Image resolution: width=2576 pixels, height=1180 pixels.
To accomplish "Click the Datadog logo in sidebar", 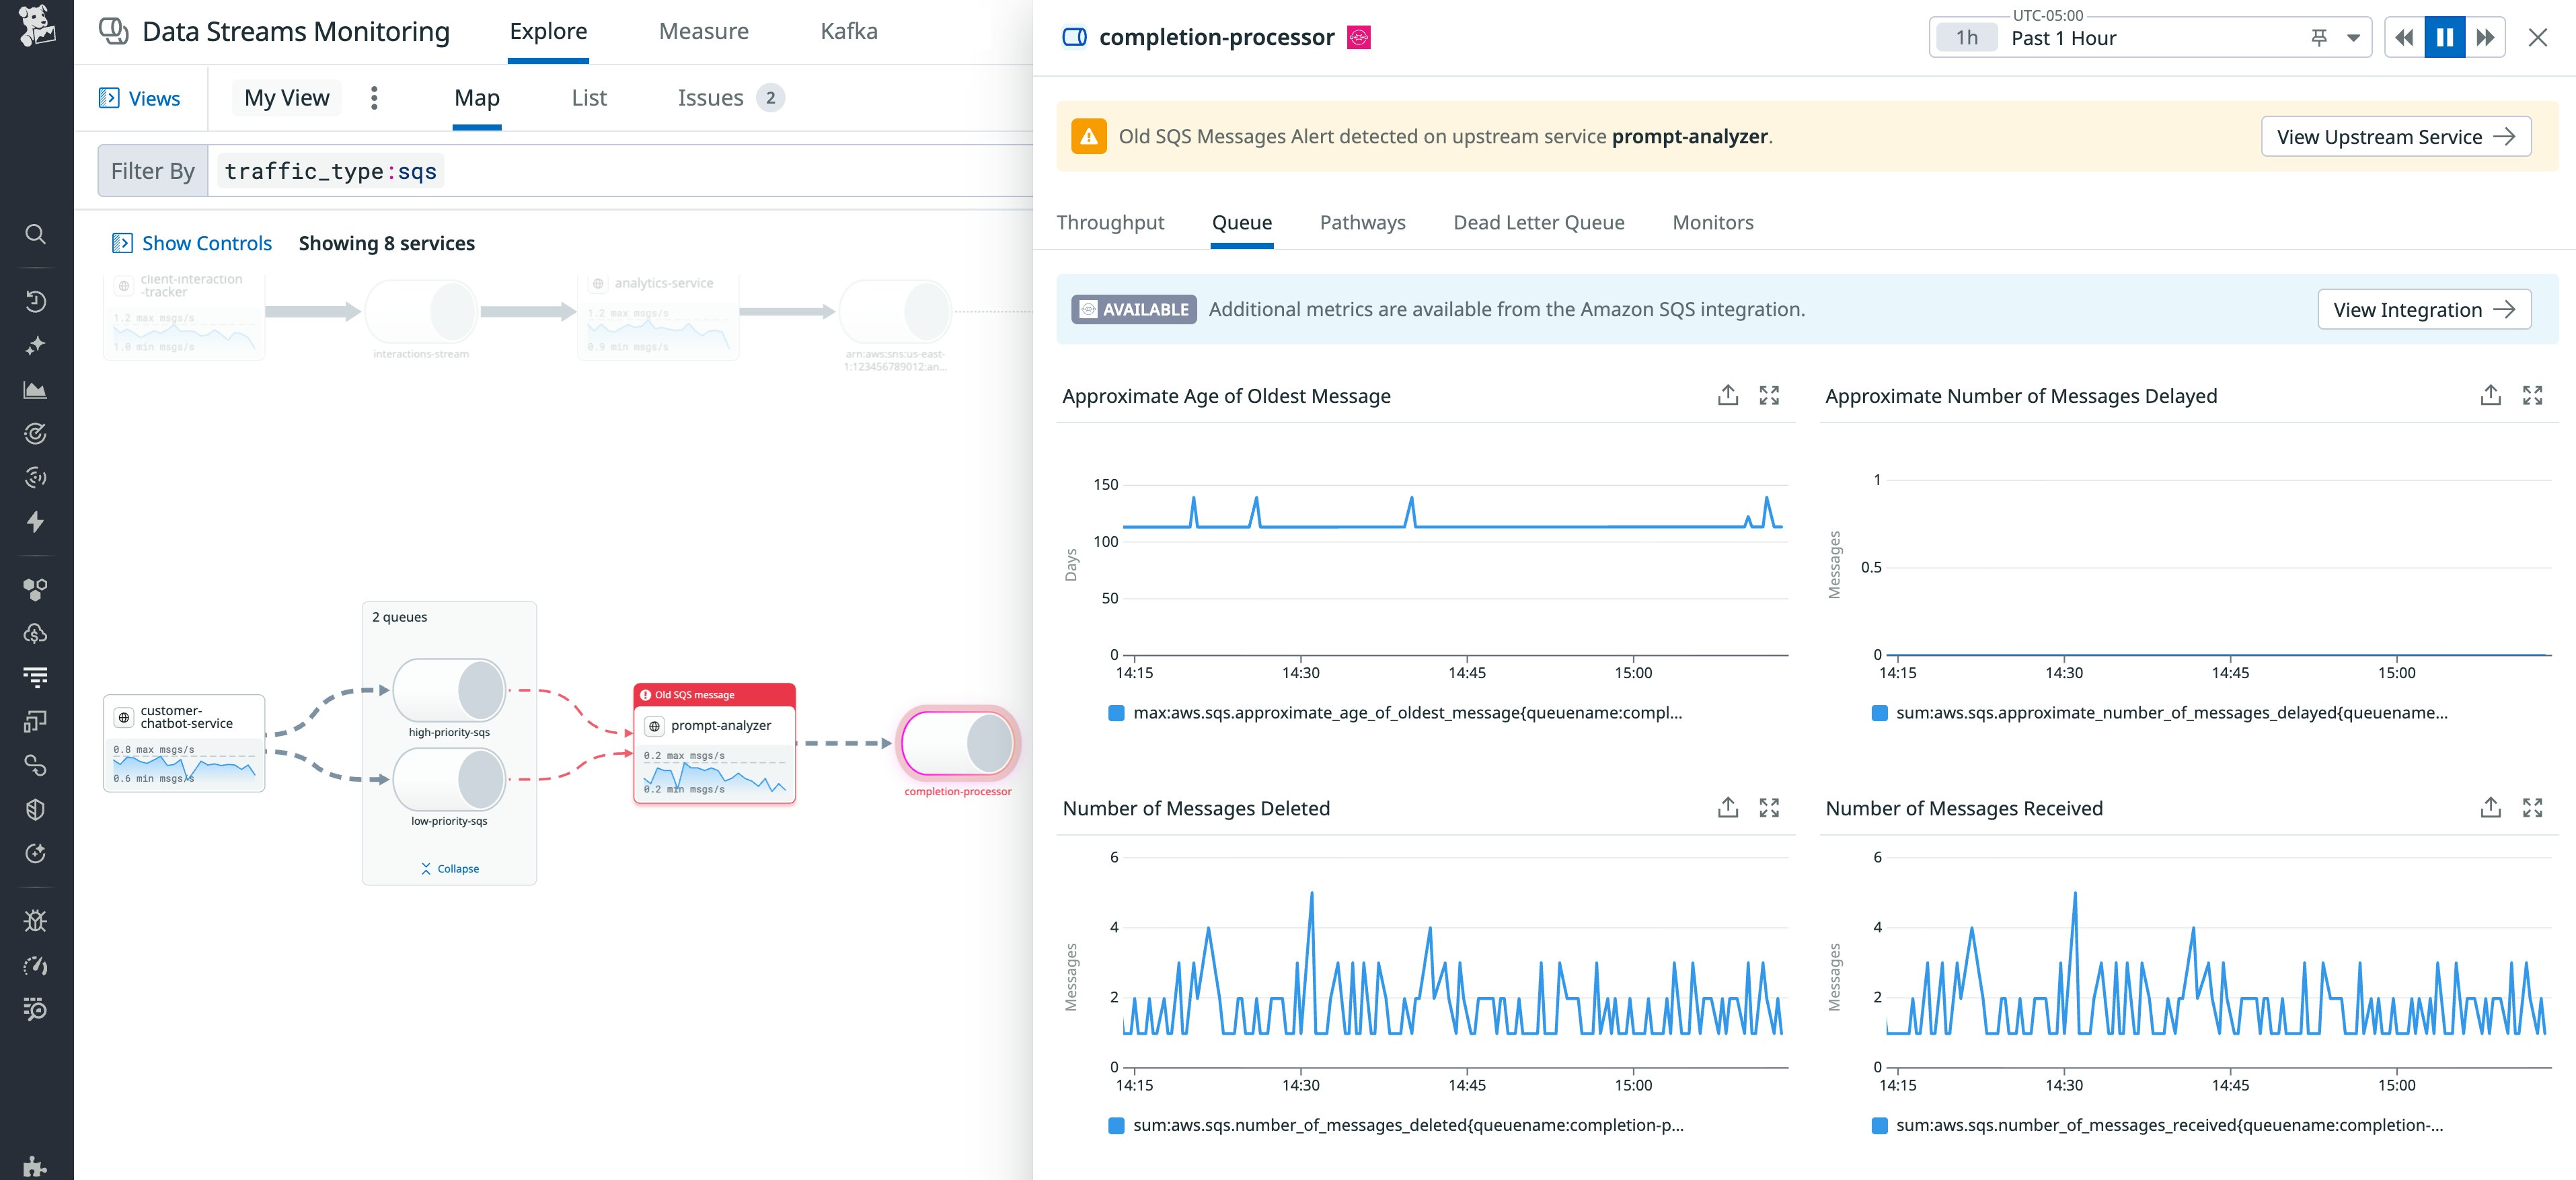I will coord(36,26).
